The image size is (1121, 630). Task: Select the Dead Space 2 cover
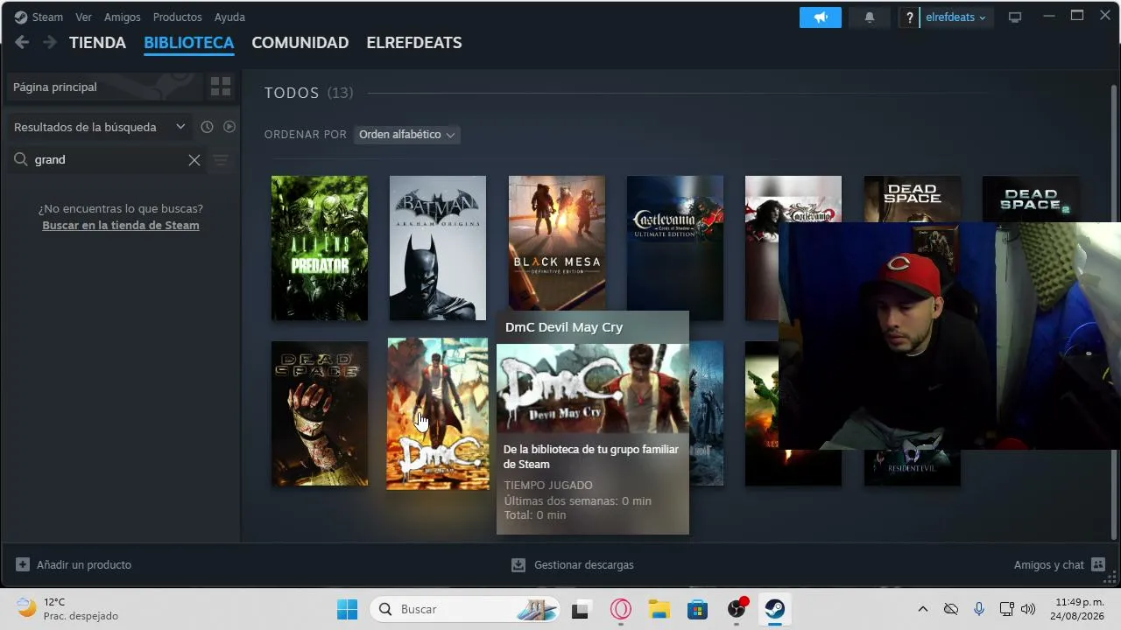pyautogui.click(x=1031, y=199)
